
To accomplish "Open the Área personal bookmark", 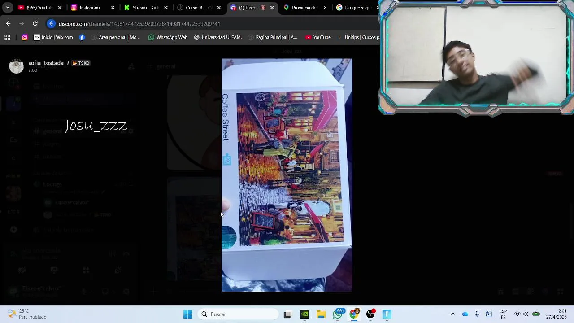I will pos(115,37).
